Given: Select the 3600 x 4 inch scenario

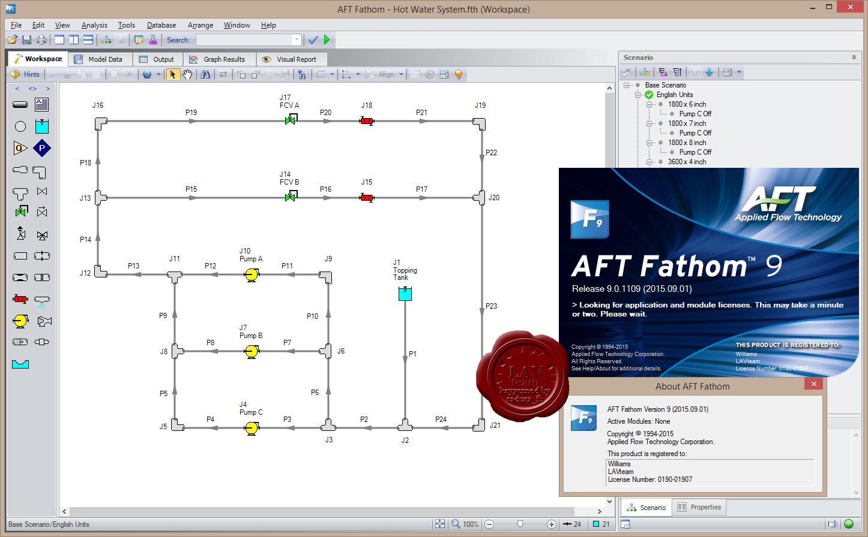Looking at the screenshot, I should tap(687, 162).
